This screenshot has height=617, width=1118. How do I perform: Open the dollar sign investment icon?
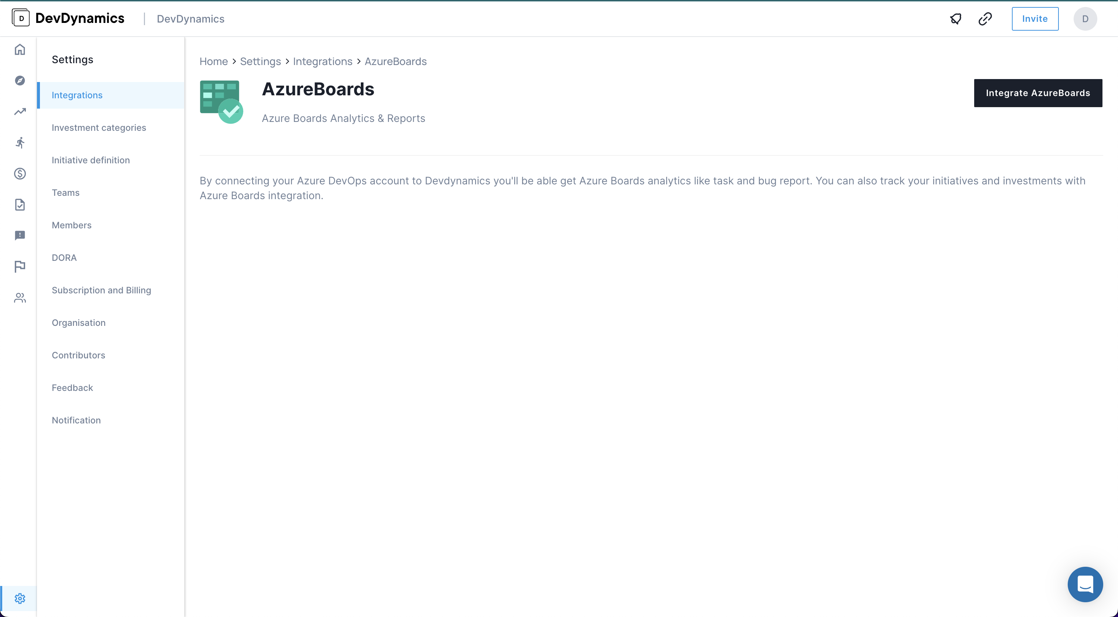coord(20,174)
